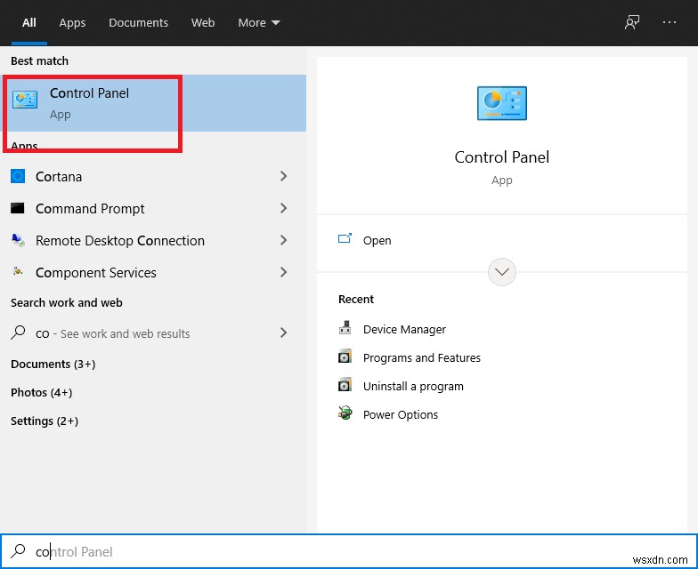Image resolution: width=698 pixels, height=569 pixels.
Task: Switch to the Apps tab
Action: (72, 23)
